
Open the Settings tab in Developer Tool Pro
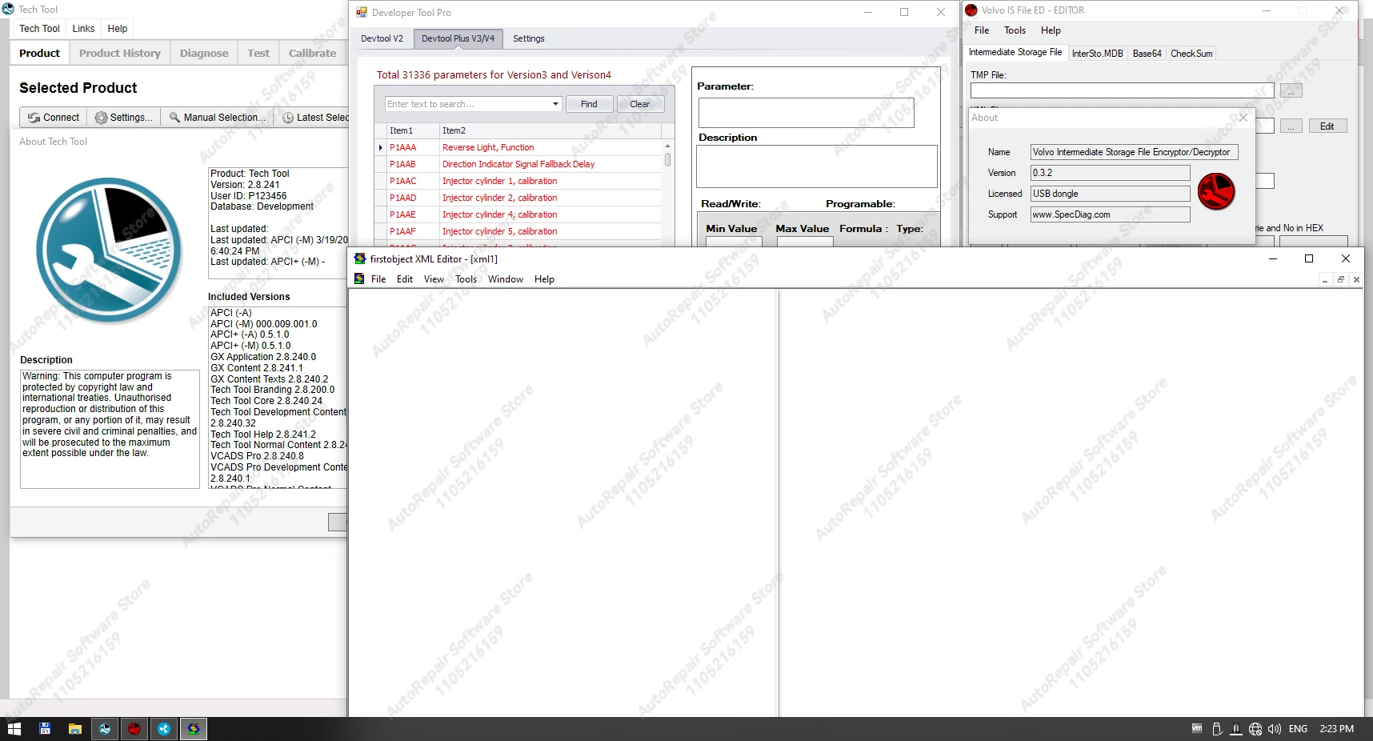point(528,38)
